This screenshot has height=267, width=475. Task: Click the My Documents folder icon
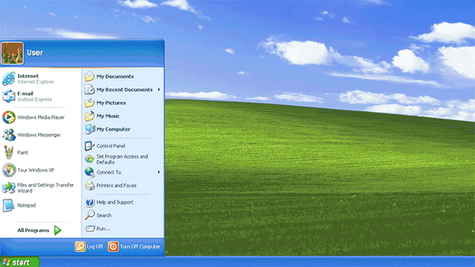[90, 76]
